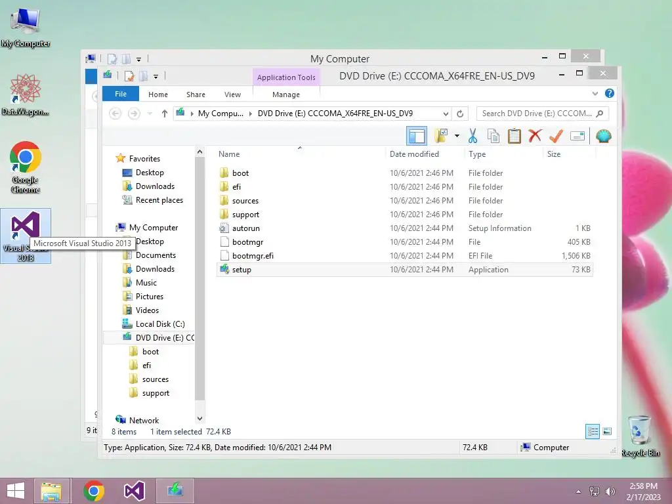This screenshot has height=504, width=672.
Task: Open the recent locations dropdown
Action: pyautogui.click(x=150, y=114)
